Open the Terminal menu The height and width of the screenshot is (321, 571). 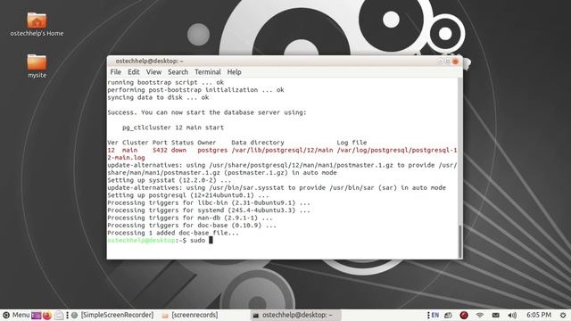click(x=208, y=72)
